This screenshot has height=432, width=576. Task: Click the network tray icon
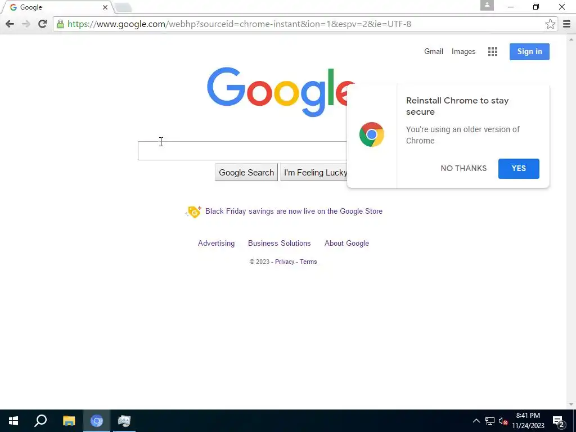coord(490,421)
